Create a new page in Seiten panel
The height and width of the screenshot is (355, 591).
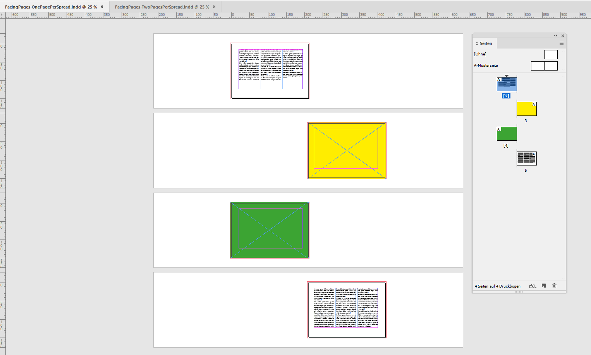544,286
